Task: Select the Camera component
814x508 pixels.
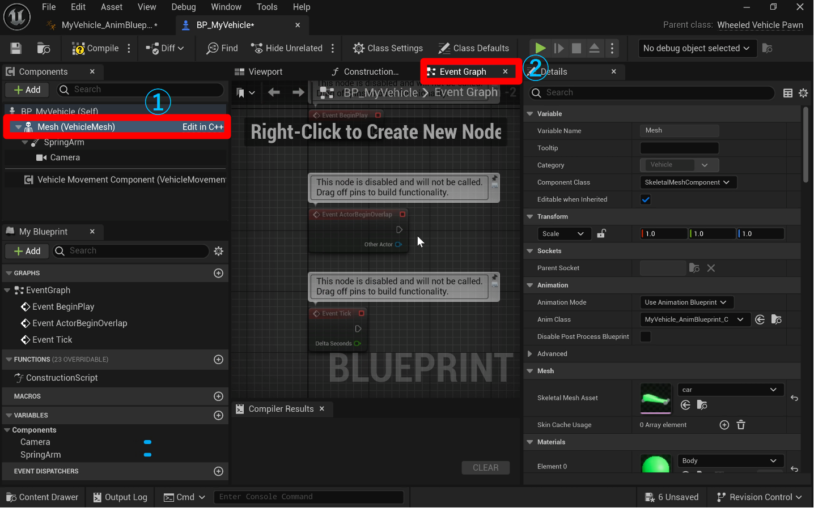Action: pos(65,157)
